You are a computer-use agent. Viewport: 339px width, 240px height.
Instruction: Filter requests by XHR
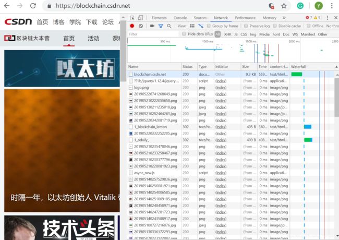(228, 34)
